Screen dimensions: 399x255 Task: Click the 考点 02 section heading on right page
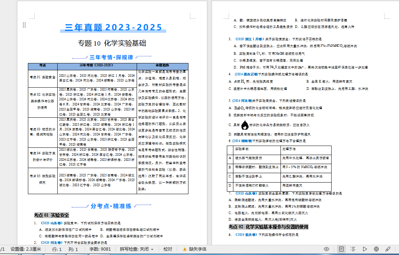click(x=268, y=227)
